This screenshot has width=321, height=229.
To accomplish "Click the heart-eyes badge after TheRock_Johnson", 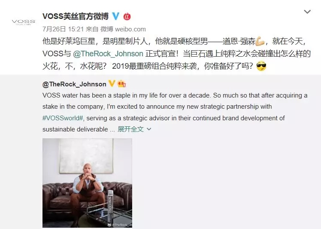I will coord(122,84).
